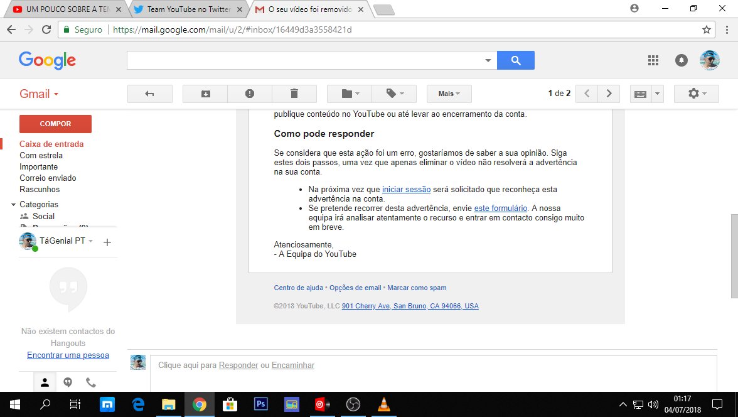Open the Google account avatar menu

pyautogui.click(x=710, y=60)
